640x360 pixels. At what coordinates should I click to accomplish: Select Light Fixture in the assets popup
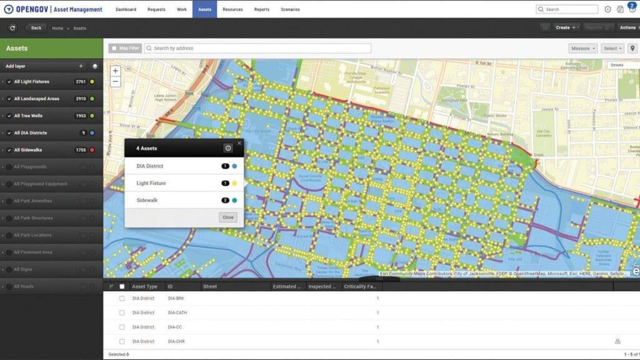[184, 183]
